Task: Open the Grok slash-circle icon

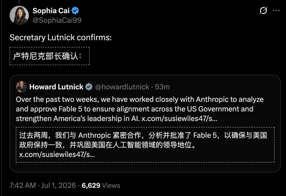Action: (x=263, y=11)
